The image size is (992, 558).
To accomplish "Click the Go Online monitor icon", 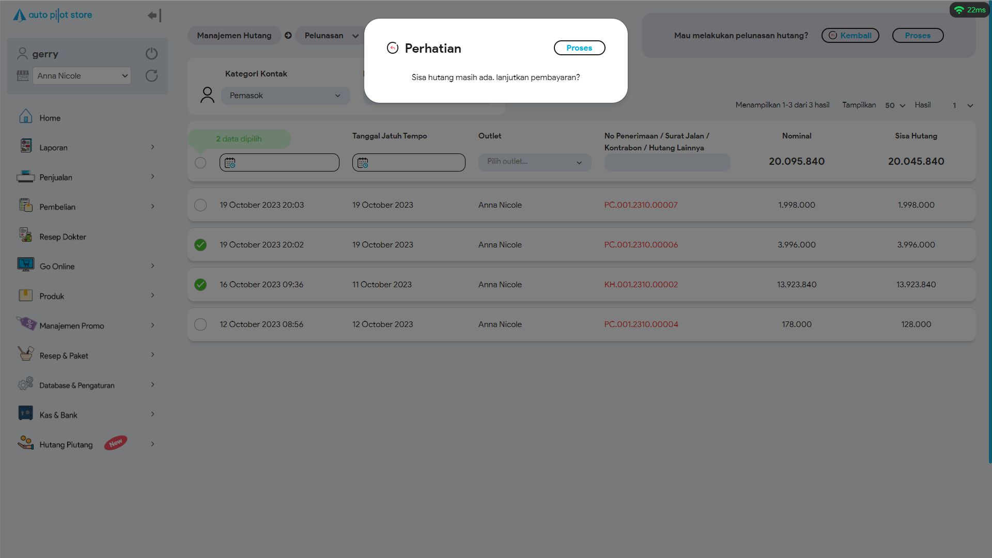I will (x=25, y=265).
